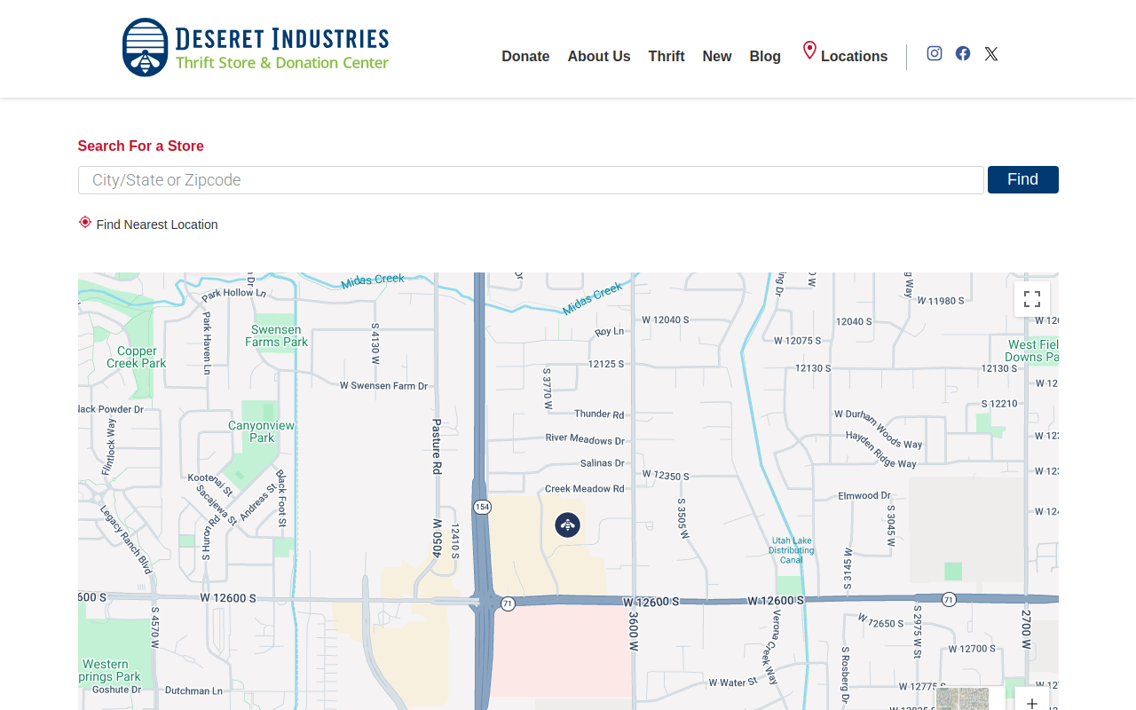Click the Canyonview Park map label
Viewport: 1136px width, 710px height.
click(262, 431)
